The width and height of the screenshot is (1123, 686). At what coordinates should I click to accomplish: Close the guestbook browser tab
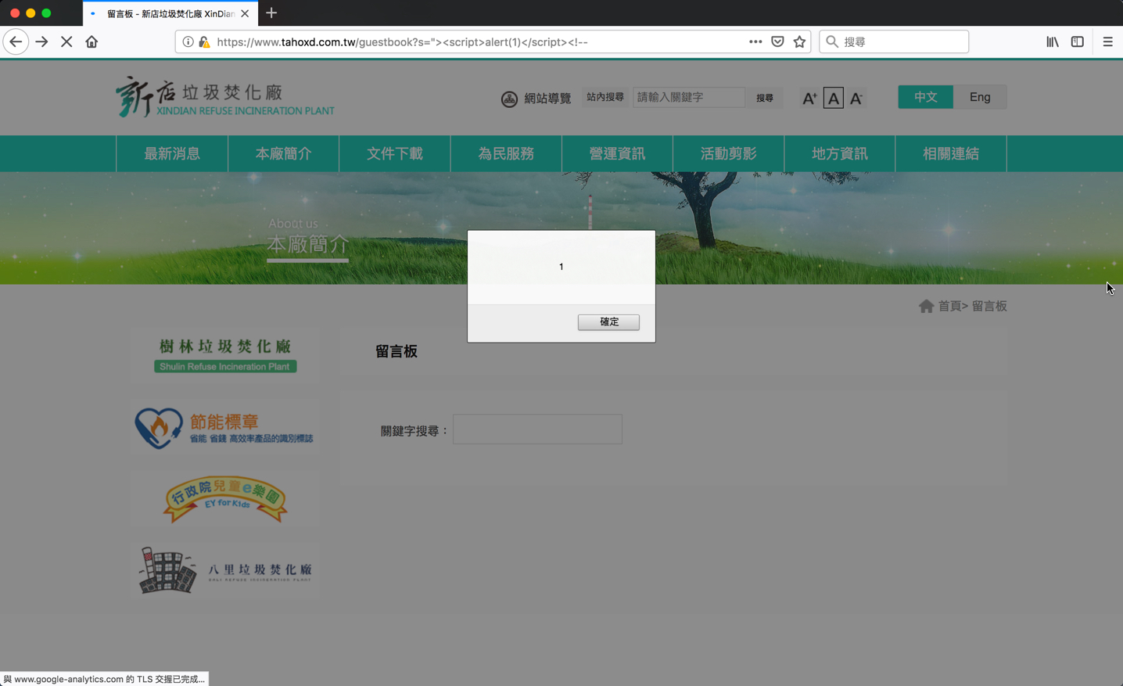[x=245, y=13]
